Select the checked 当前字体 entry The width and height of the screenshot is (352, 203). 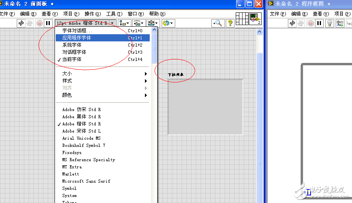[103, 59]
